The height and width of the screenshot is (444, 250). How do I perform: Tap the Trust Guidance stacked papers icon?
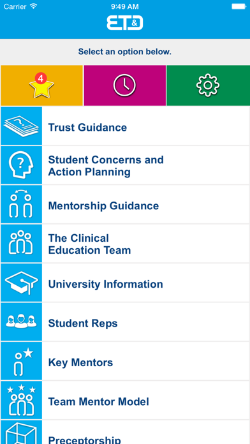tap(21, 126)
